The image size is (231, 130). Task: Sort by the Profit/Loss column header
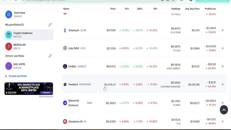[x=210, y=9]
